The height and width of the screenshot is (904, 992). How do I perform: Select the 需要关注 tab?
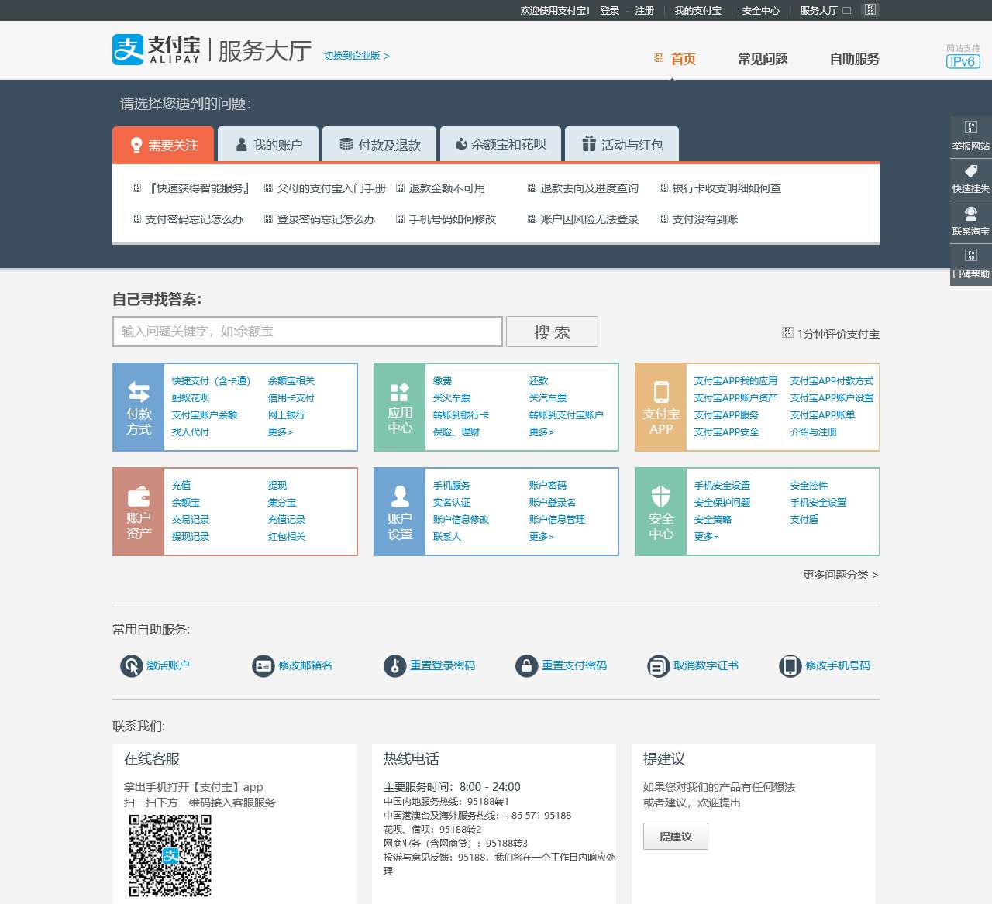[164, 145]
